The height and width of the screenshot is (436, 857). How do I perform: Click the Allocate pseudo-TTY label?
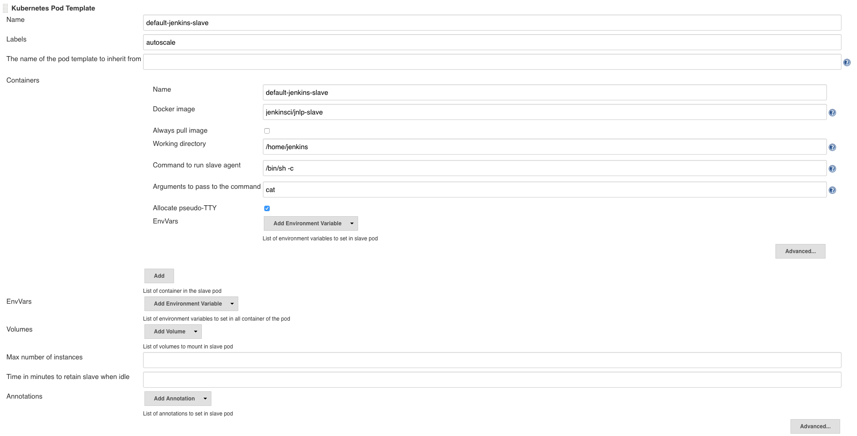[185, 208]
